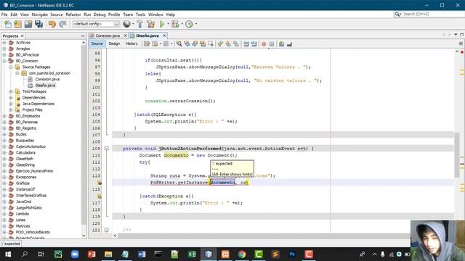This screenshot has height=261, width=465.
Task: Click the editor Find Selection magnifier icon
Action: [x=179, y=43]
